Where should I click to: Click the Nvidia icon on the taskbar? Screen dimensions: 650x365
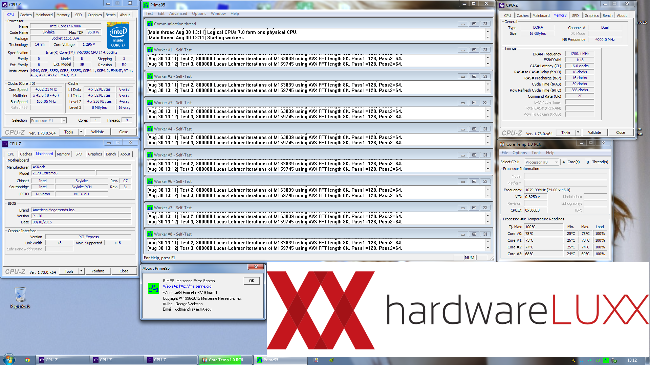tap(331, 360)
